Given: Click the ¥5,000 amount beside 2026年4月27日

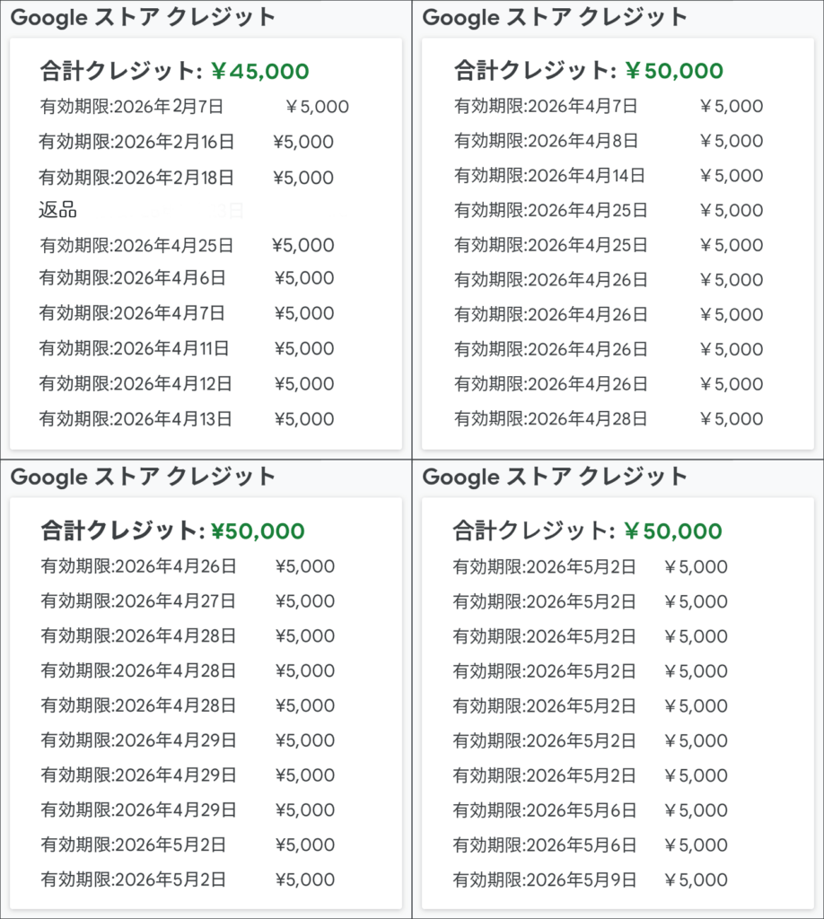Looking at the screenshot, I should pos(304,600).
